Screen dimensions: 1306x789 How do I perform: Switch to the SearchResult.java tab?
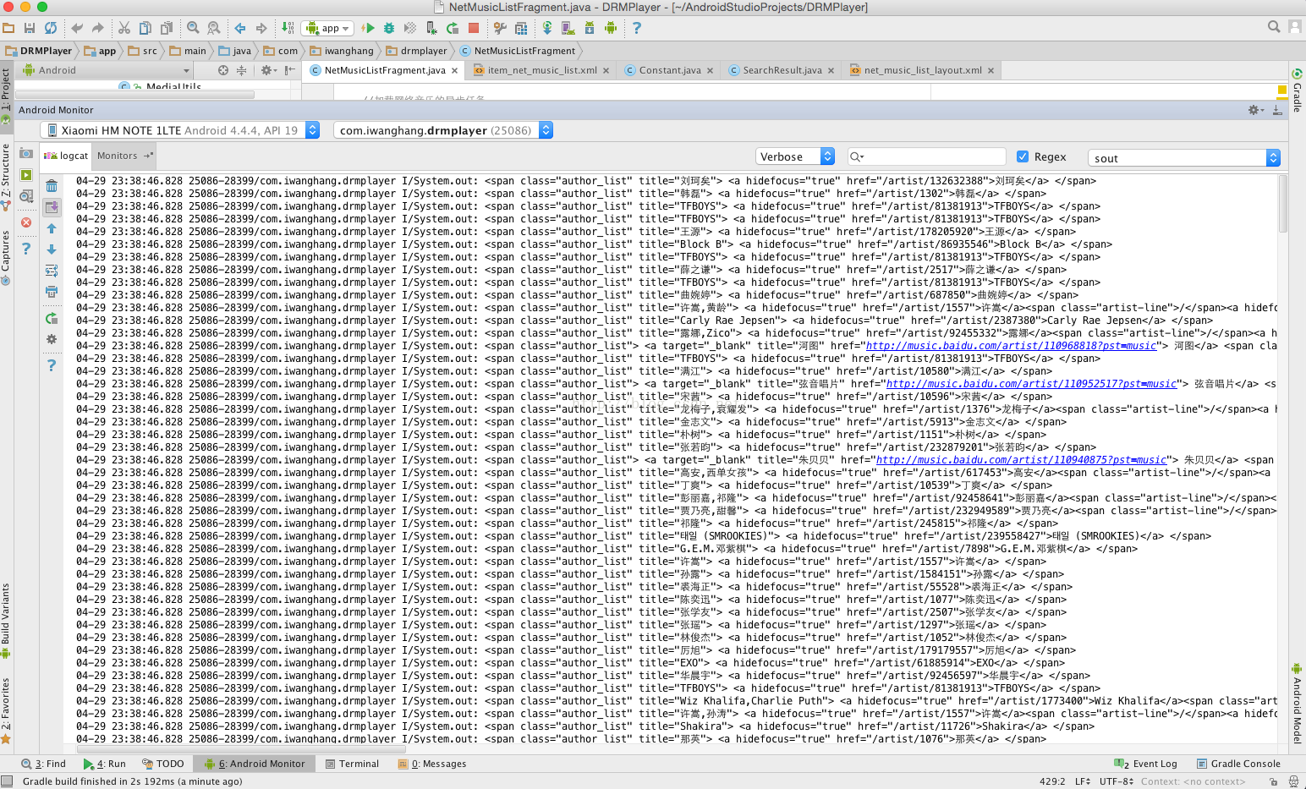pos(782,70)
